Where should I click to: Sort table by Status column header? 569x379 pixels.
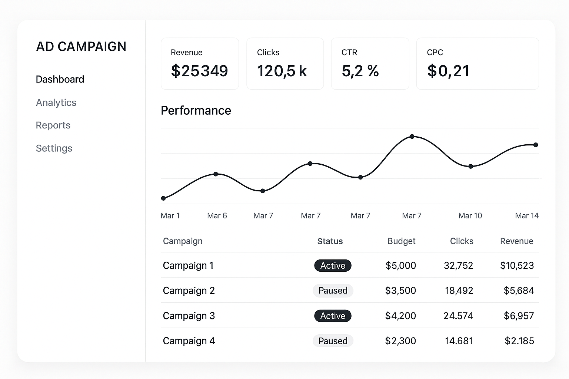pos(330,241)
